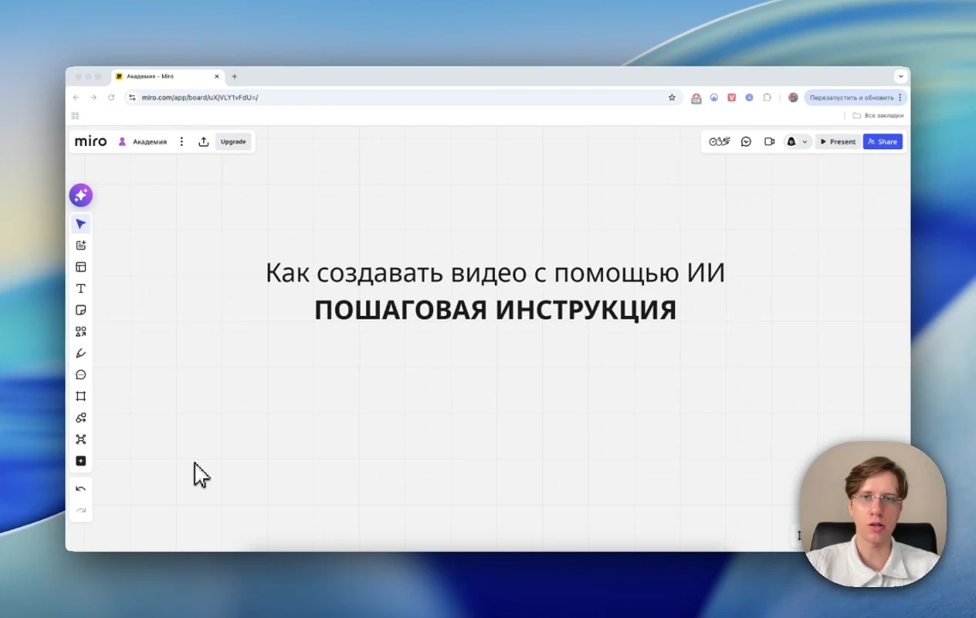Undo the last action
This screenshot has height=618, width=976.
point(81,489)
